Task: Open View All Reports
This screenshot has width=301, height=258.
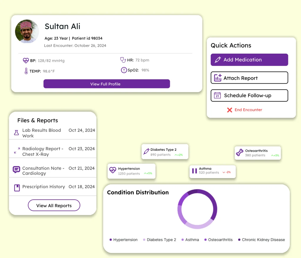Action: click(54, 205)
